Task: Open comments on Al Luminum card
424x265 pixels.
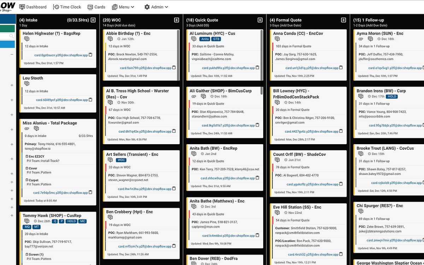Action: pos(194,39)
